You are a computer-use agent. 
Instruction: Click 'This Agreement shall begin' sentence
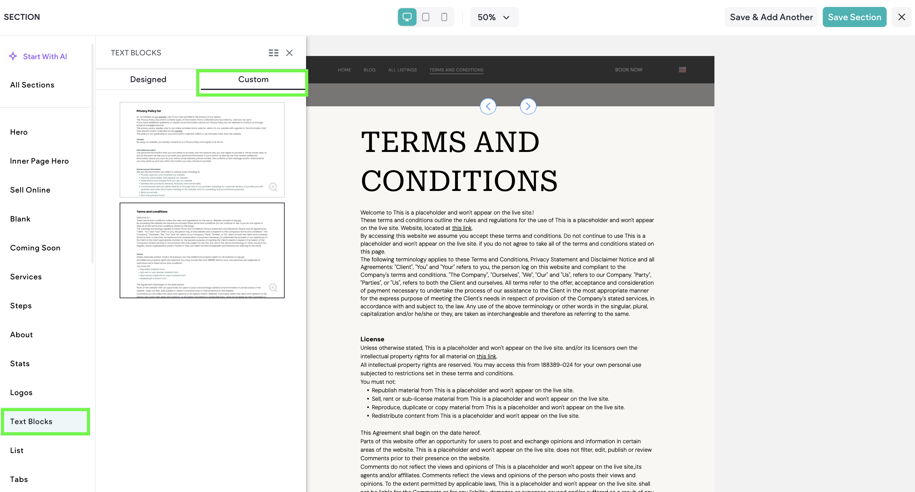click(x=421, y=433)
